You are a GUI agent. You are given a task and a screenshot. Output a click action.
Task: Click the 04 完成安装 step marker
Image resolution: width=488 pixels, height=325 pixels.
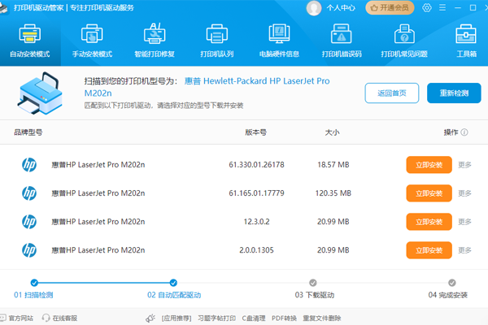tap(452, 283)
